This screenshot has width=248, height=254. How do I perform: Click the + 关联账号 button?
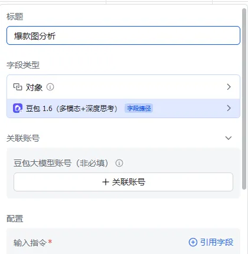[123, 182]
